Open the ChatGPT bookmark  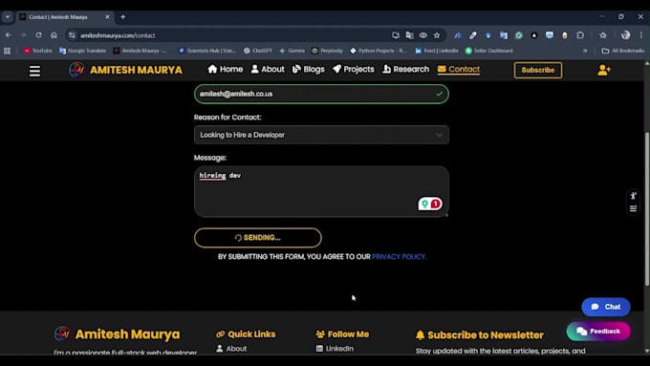point(257,51)
